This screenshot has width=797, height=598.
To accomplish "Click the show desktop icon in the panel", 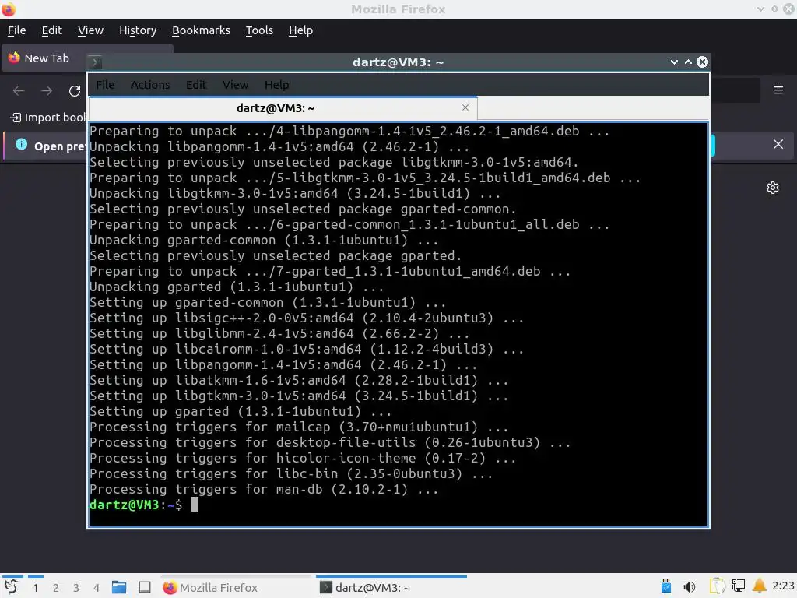I will pyautogui.click(x=145, y=587).
